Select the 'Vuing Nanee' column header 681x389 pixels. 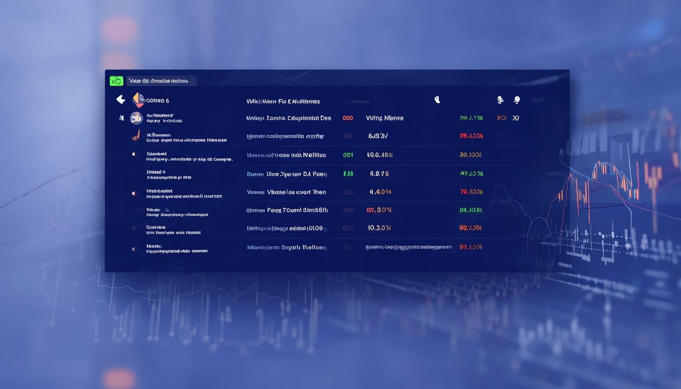(385, 118)
